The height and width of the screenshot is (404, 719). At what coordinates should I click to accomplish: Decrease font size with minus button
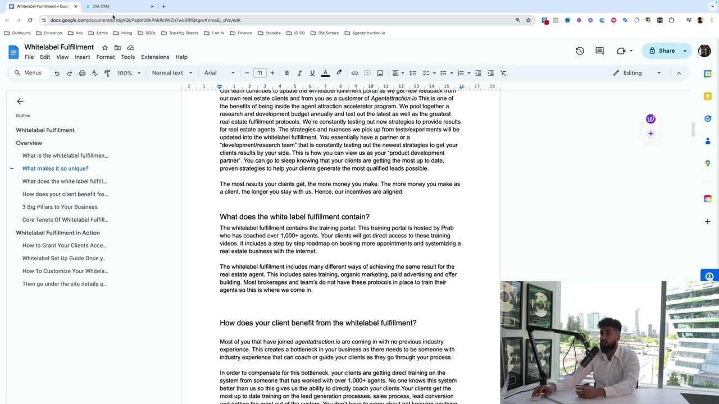247,73
